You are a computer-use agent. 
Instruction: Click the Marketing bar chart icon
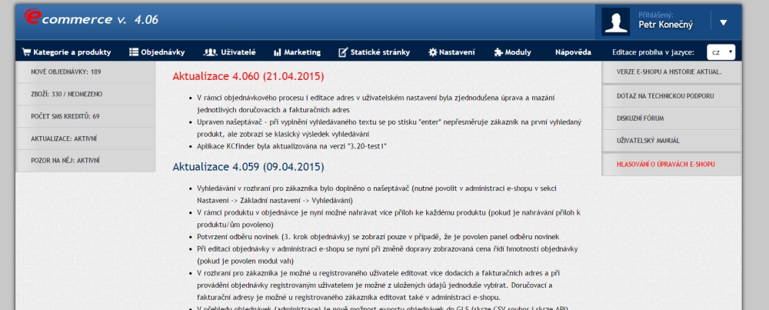tap(277, 52)
